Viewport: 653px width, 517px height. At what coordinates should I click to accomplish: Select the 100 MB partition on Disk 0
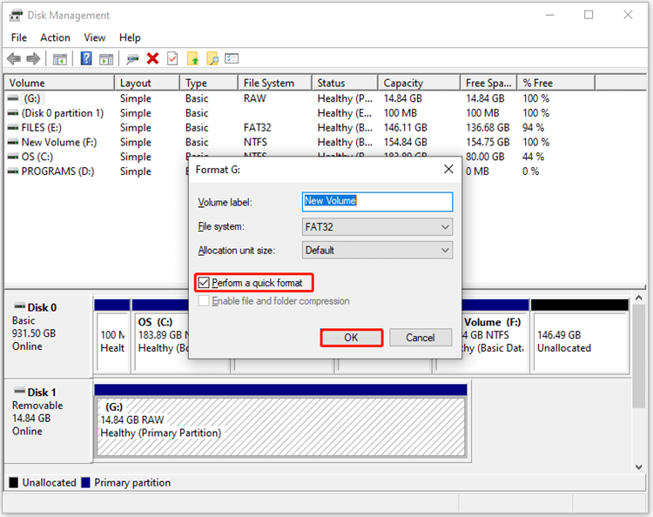[x=113, y=341]
